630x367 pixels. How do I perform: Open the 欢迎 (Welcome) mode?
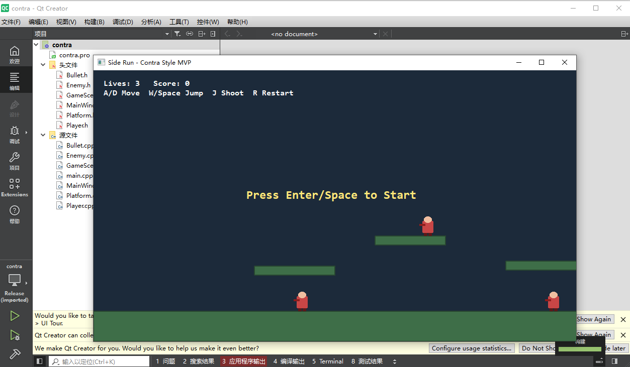pos(15,55)
